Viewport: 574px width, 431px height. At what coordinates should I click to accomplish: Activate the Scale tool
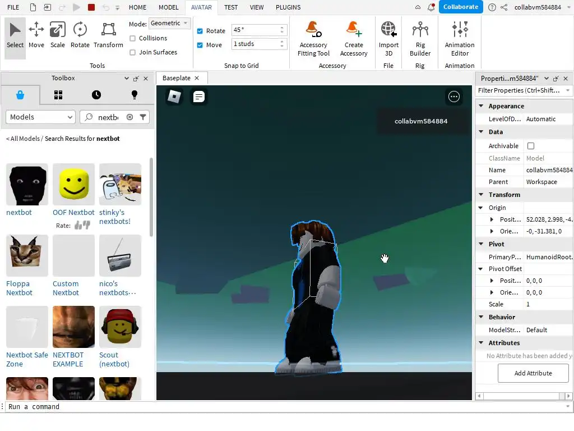coord(58,35)
